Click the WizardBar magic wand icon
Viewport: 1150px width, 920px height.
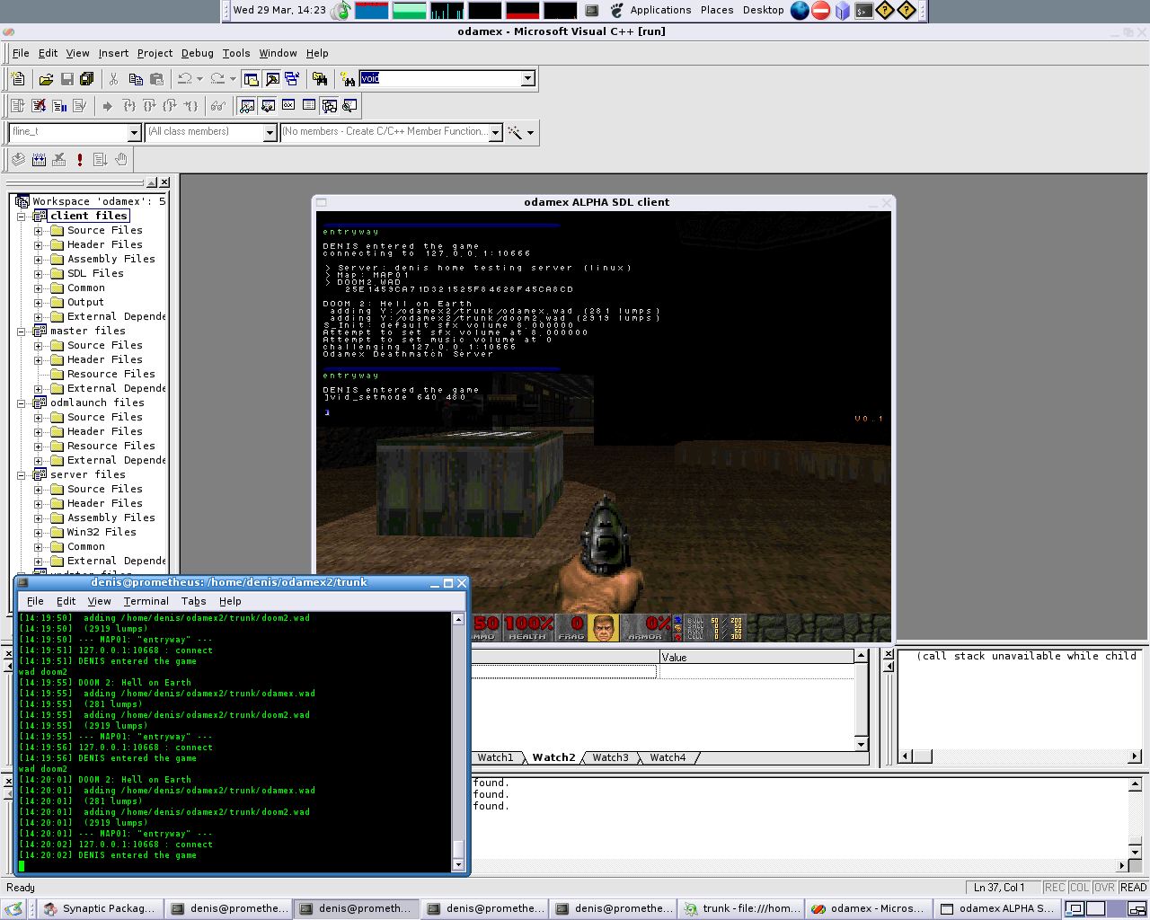point(515,132)
